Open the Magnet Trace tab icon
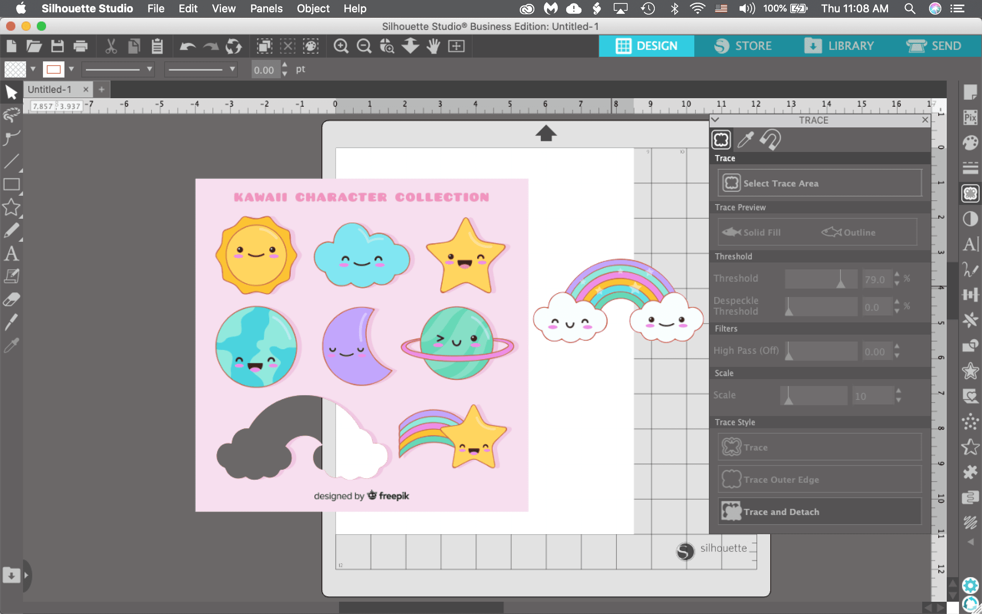This screenshot has height=614, width=982. click(770, 140)
